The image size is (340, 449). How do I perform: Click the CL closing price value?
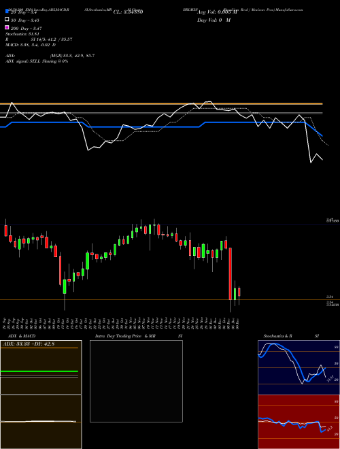129,12
